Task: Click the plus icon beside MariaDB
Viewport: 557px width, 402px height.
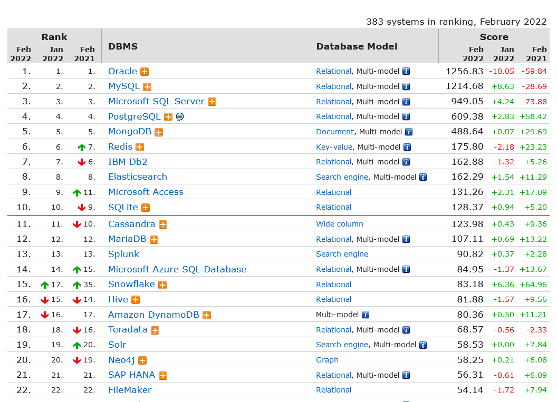Action: (x=154, y=240)
